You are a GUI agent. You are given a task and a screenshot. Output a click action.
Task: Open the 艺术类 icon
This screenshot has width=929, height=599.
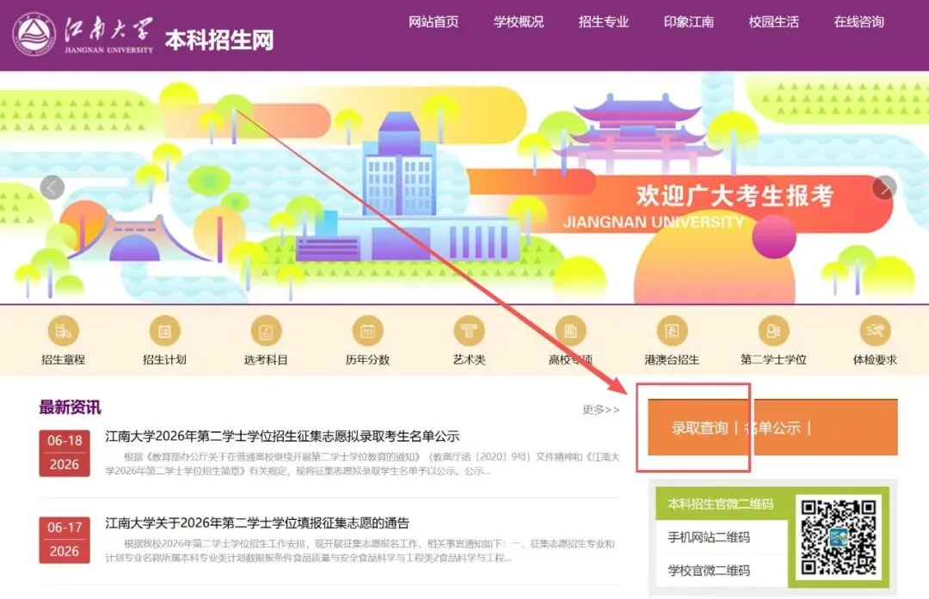coord(470,331)
